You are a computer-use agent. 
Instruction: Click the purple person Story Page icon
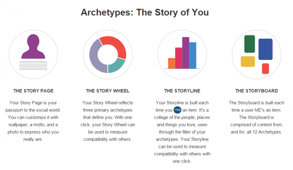[x=33, y=54]
